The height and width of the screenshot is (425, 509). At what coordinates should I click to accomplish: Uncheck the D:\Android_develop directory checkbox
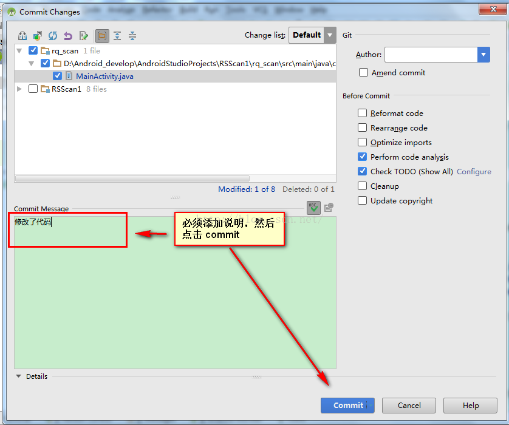point(45,63)
